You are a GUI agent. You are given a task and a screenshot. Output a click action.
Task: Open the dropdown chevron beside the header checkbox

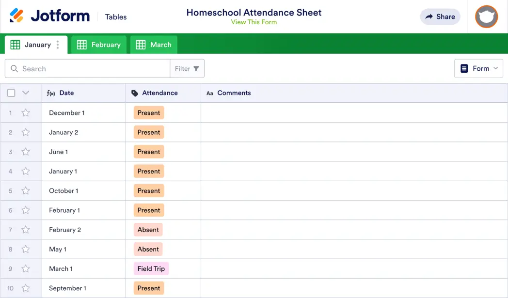(26, 93)
